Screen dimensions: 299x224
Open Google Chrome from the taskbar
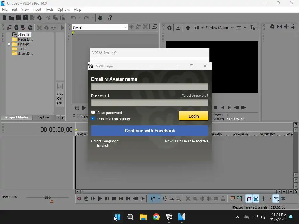point(156,217)
